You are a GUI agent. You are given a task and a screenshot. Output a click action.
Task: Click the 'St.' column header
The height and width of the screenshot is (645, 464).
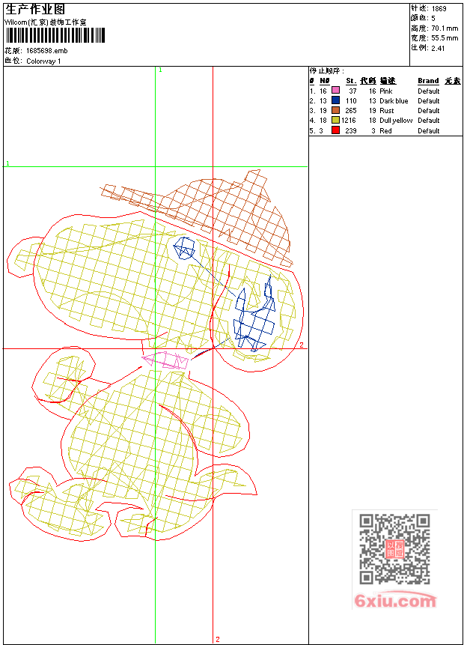[350, 81]
